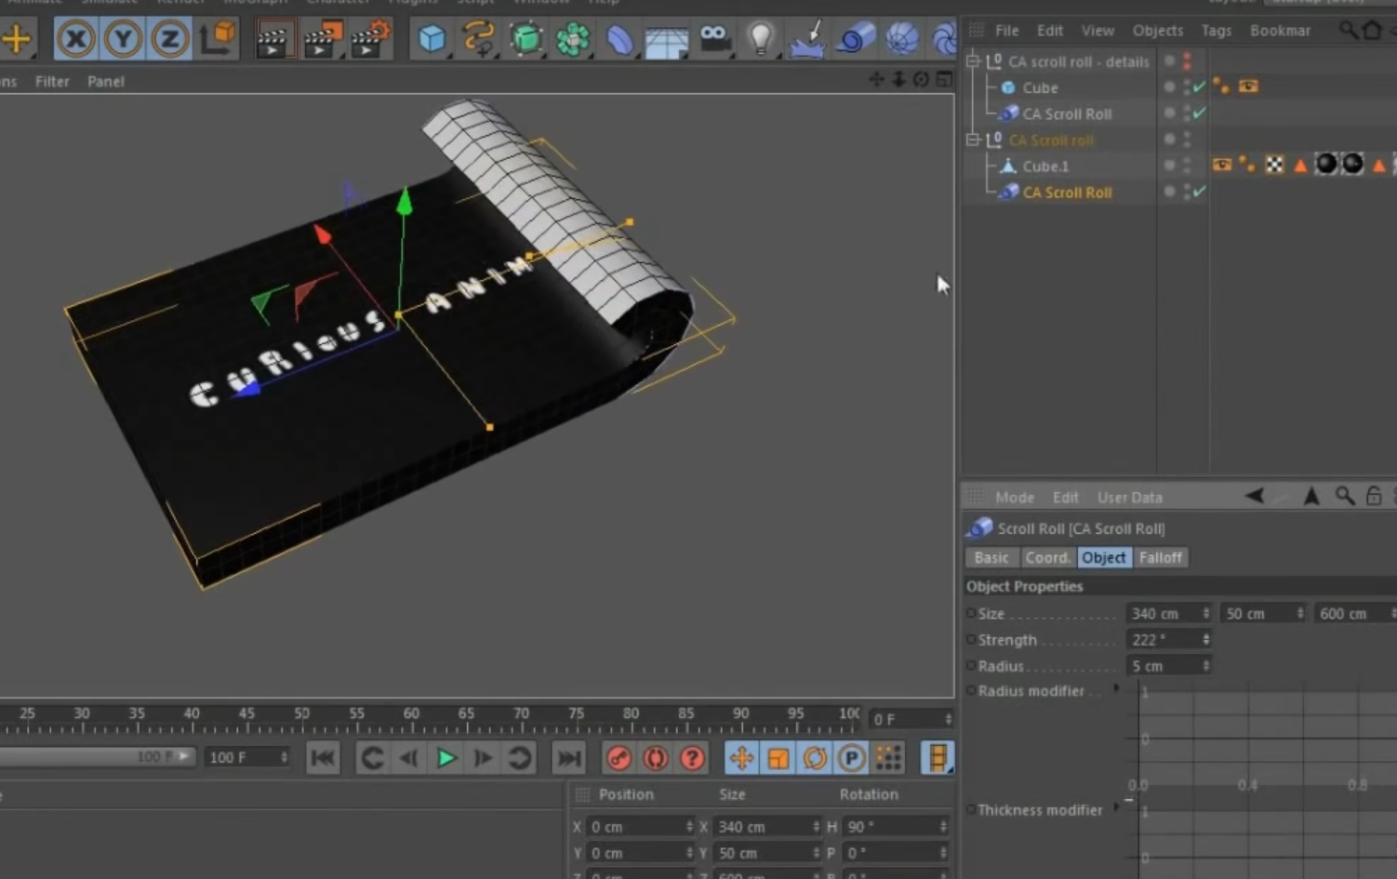Click the timeline preview range slider
Viewport: 1397px width, 879px height.
[x=97, y=756]
